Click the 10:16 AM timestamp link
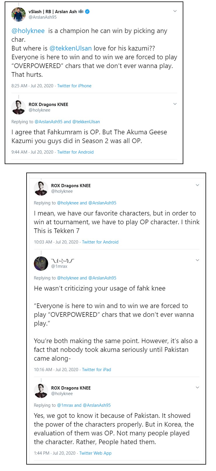Image resolution: width=216 pixels, height=471 pixels. tap(43, 369)
